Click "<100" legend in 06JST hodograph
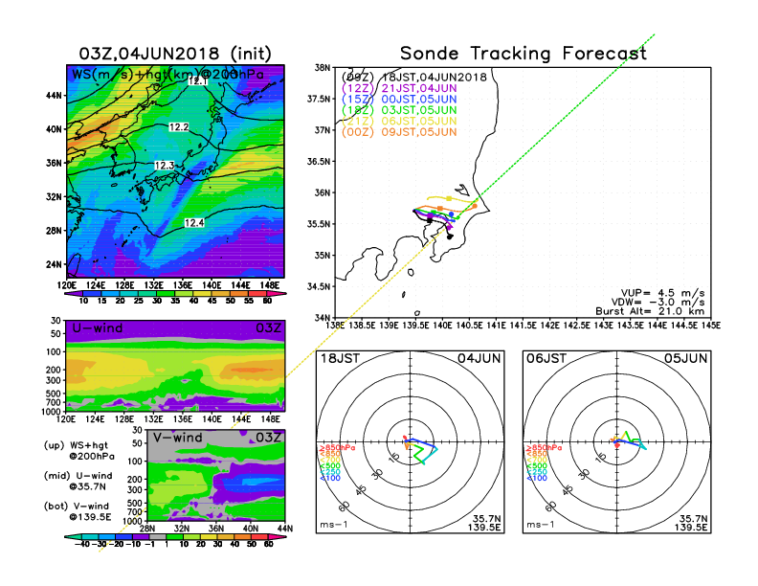Image resolution: width=758 pixels, height=586 pixels. click(537, 478)
